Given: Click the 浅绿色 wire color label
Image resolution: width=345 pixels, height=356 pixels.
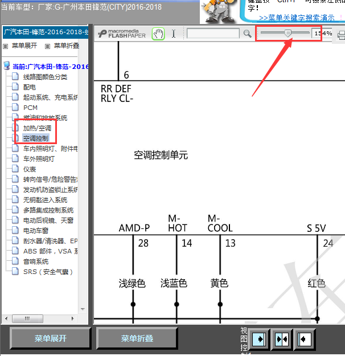Looking at the screenshot, I should click(132, 283).
